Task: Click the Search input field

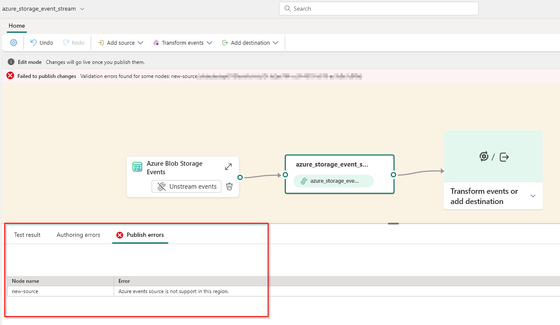Action: [x=378, y=9]
